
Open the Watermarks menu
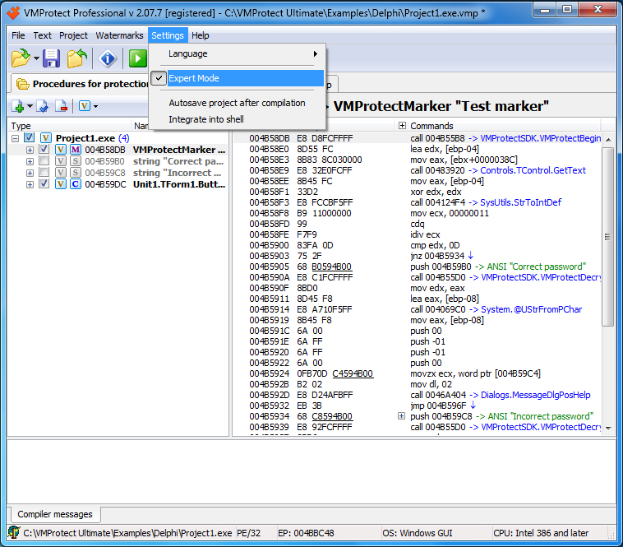[x=118, y=35]
